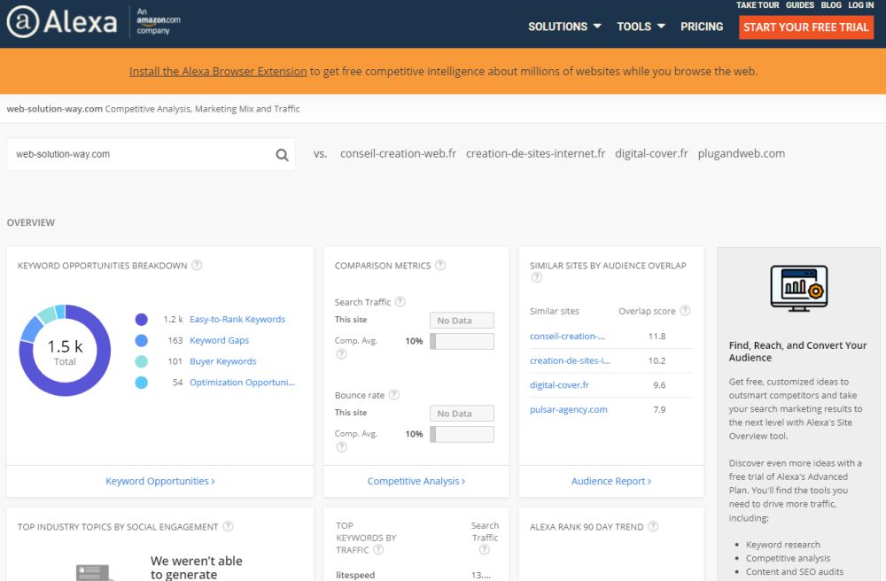Image resolution: width=886 pixels, height=581 pixels.
Task: Click Start Your Free Trial button
Action: (806, 27)
